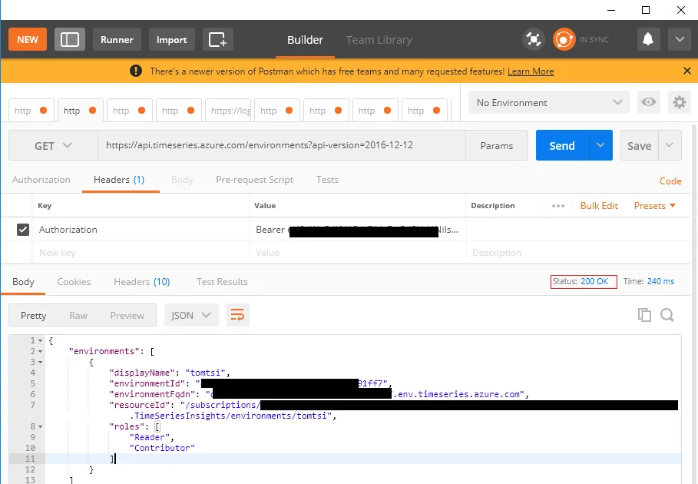Select the https://log request tab
Screen dimensions: 698x484
click(x=228, y=111)
